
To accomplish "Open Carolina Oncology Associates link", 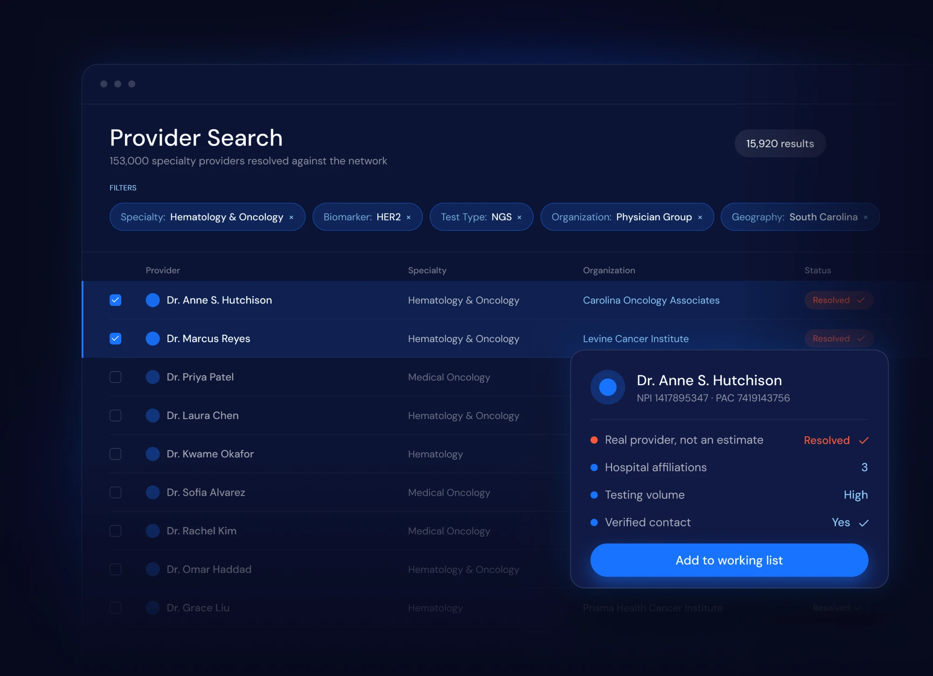I will point(651,300).
